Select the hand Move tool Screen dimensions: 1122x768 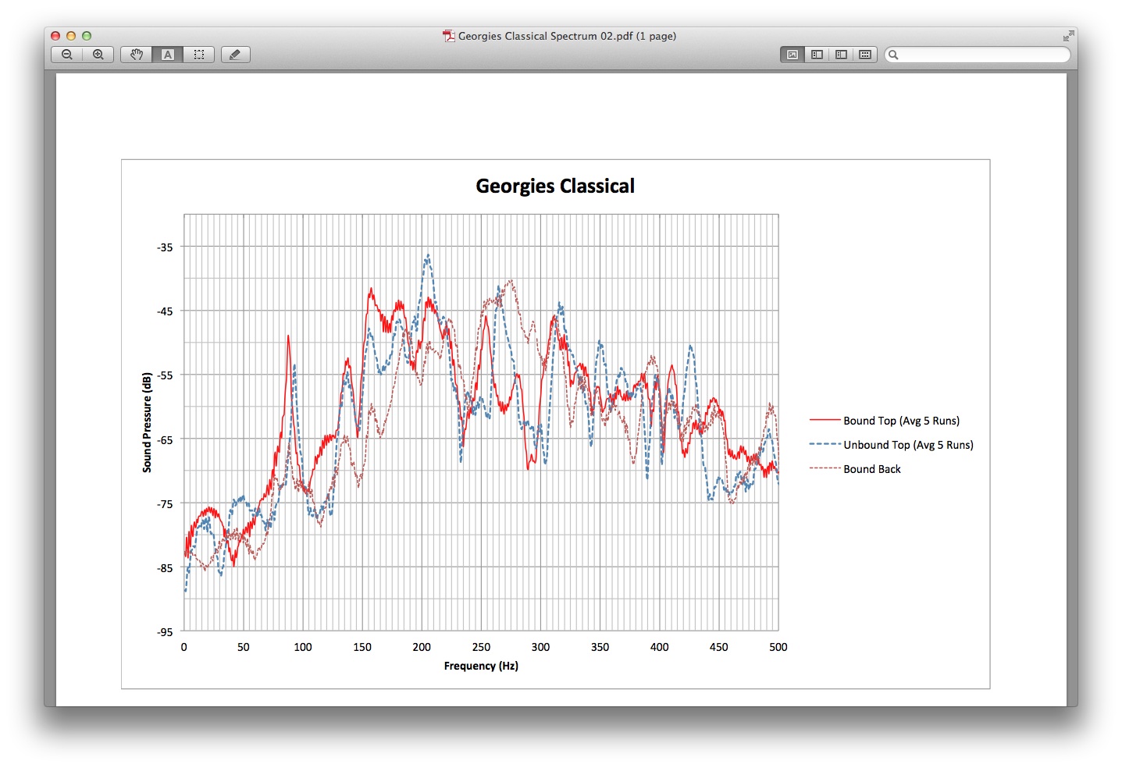click(137, 55)
